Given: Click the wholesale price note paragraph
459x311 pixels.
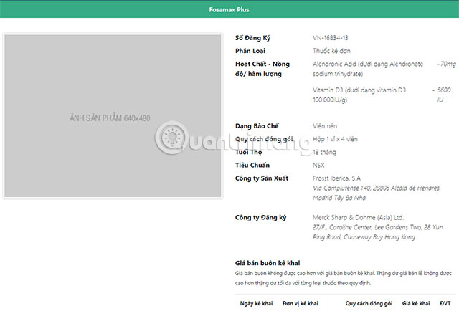Looking at the screenshot, I should [x=343, y=278].
